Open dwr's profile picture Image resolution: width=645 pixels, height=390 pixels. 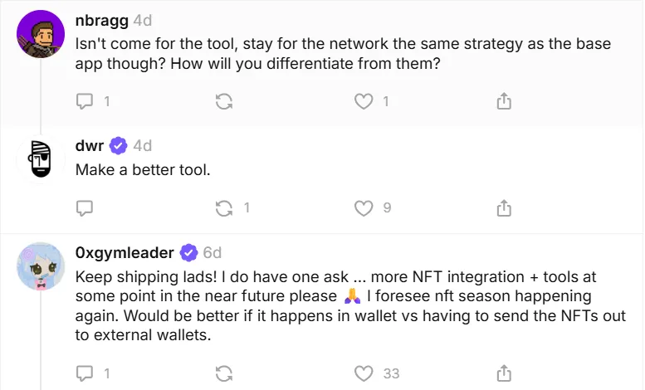[41, 158]
